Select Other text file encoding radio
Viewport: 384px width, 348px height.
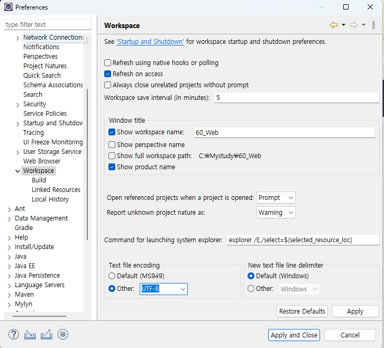(x=112, y=289)
